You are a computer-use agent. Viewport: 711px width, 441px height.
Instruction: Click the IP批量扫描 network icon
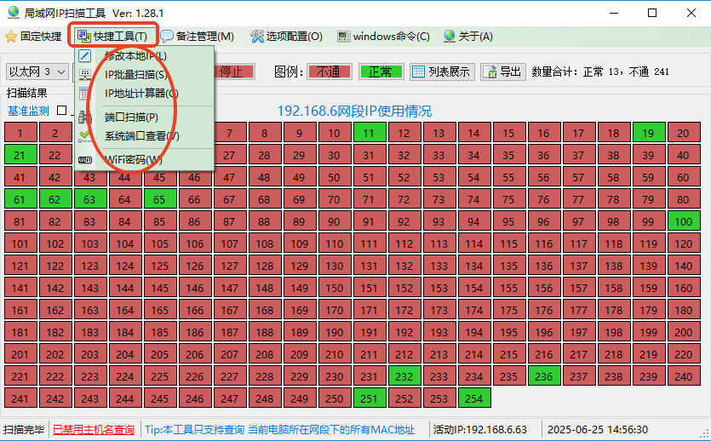[85, 75]
